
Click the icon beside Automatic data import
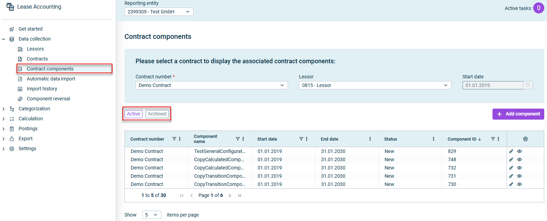[x=20, y=79]
